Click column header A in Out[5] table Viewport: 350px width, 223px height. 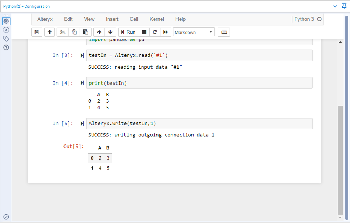[100, 148]
